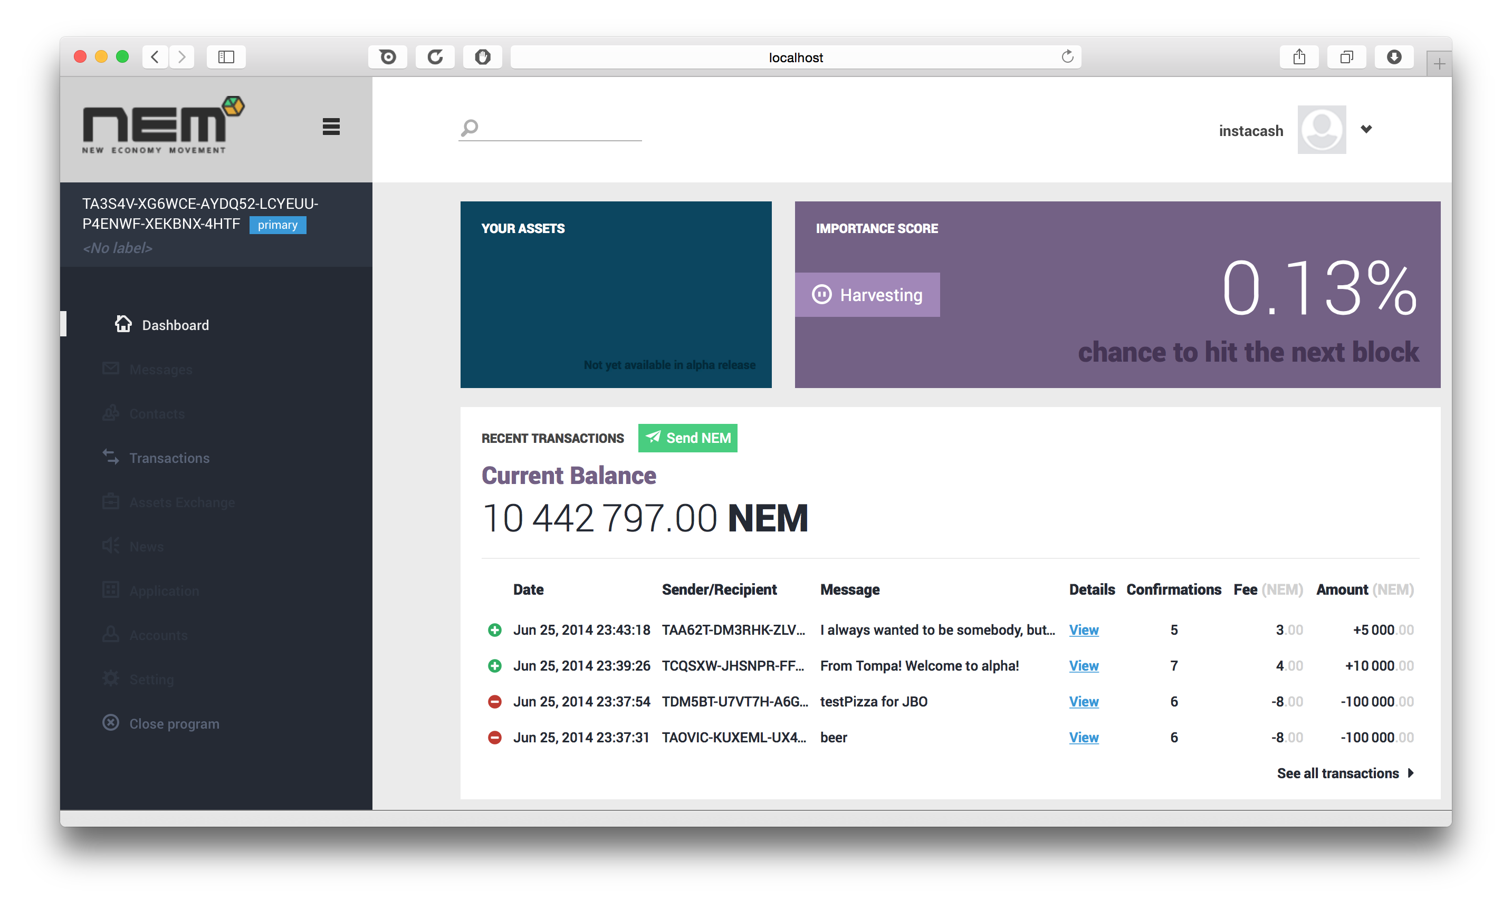Open a new tab with plus button
1512x910 pixels.
1439,64
